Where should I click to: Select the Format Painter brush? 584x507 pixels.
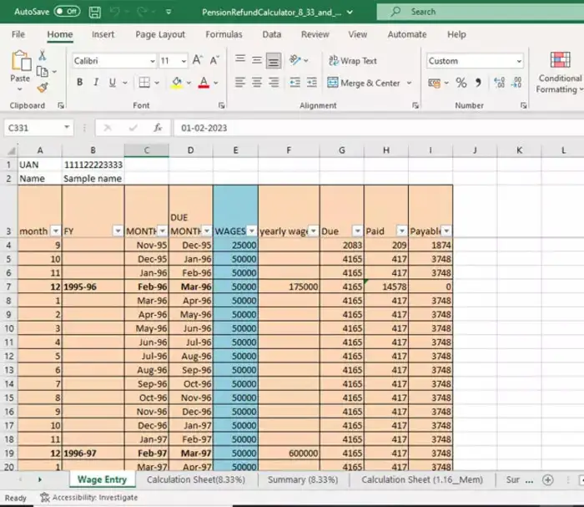click(43, 89)
